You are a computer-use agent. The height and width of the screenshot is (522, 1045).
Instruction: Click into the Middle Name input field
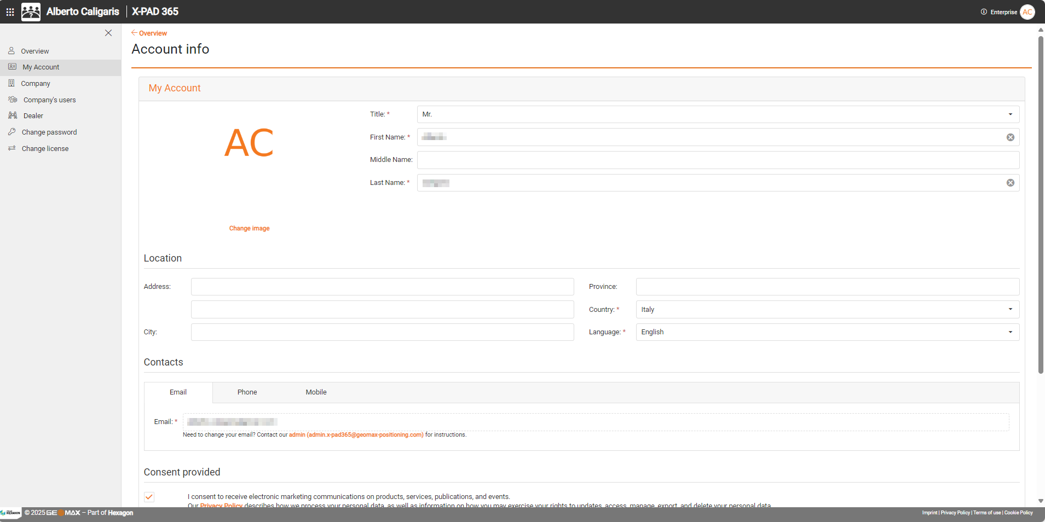(x=718, y=160)
